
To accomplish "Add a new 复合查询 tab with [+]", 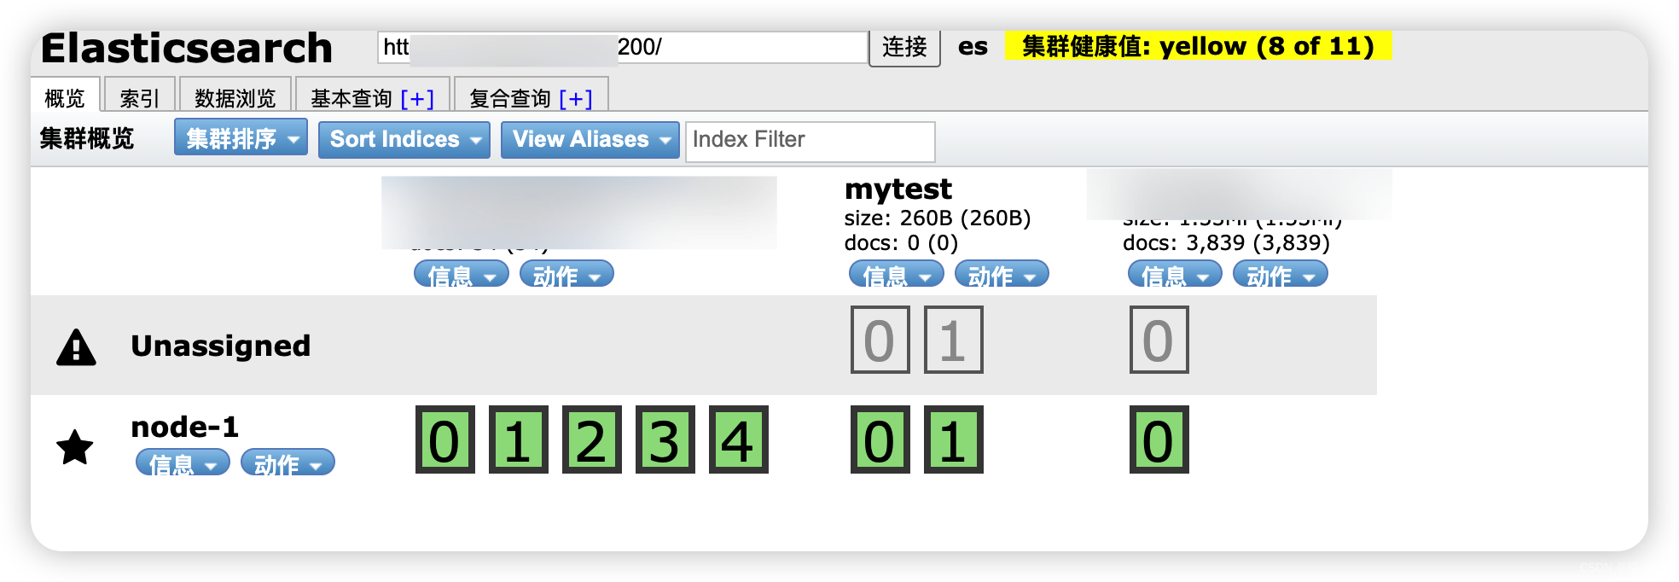I will tap(576, 99).
